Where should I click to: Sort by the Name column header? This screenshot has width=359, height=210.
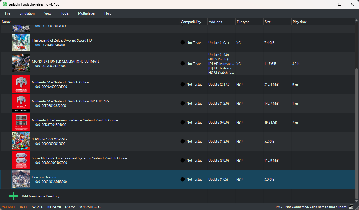tap(90, 22)
